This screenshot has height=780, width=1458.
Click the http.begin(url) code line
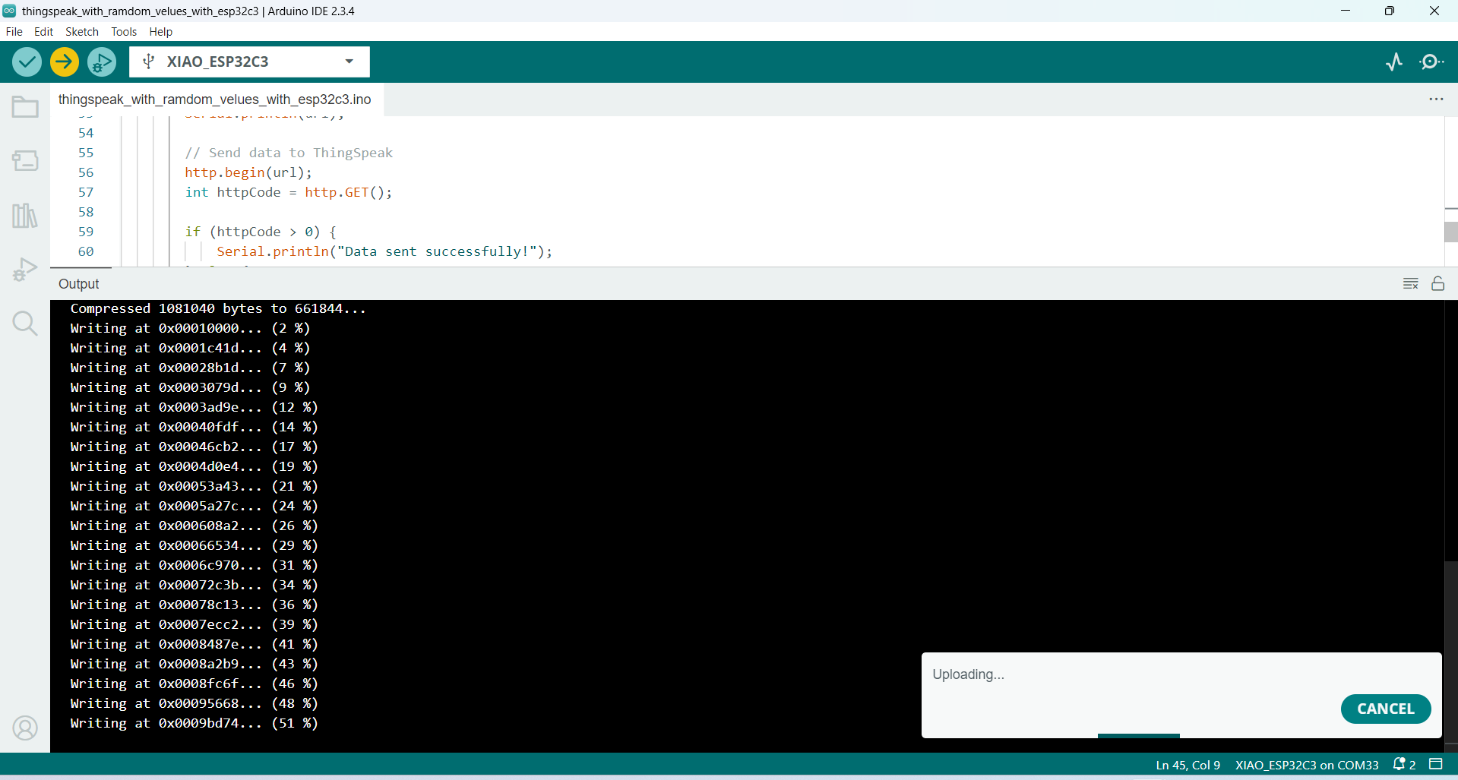(248, 172)
